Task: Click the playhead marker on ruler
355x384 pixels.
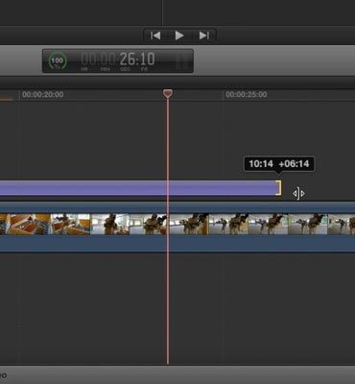Action: point(168,93)
